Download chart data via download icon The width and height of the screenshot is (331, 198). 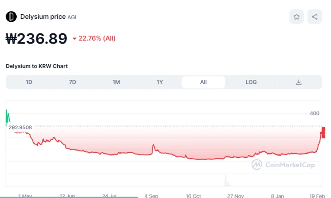(x=298, y=82)
